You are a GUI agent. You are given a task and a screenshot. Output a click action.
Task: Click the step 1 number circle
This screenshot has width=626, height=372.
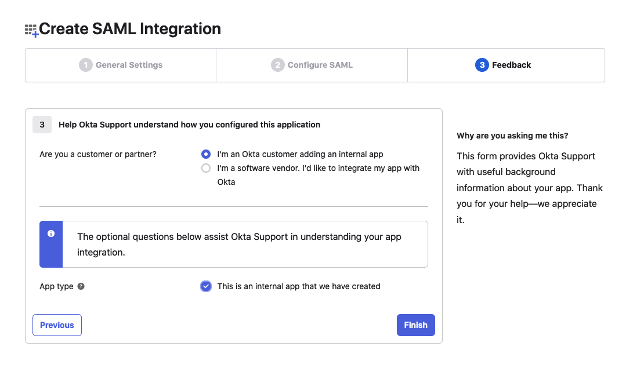click(86, 65)
